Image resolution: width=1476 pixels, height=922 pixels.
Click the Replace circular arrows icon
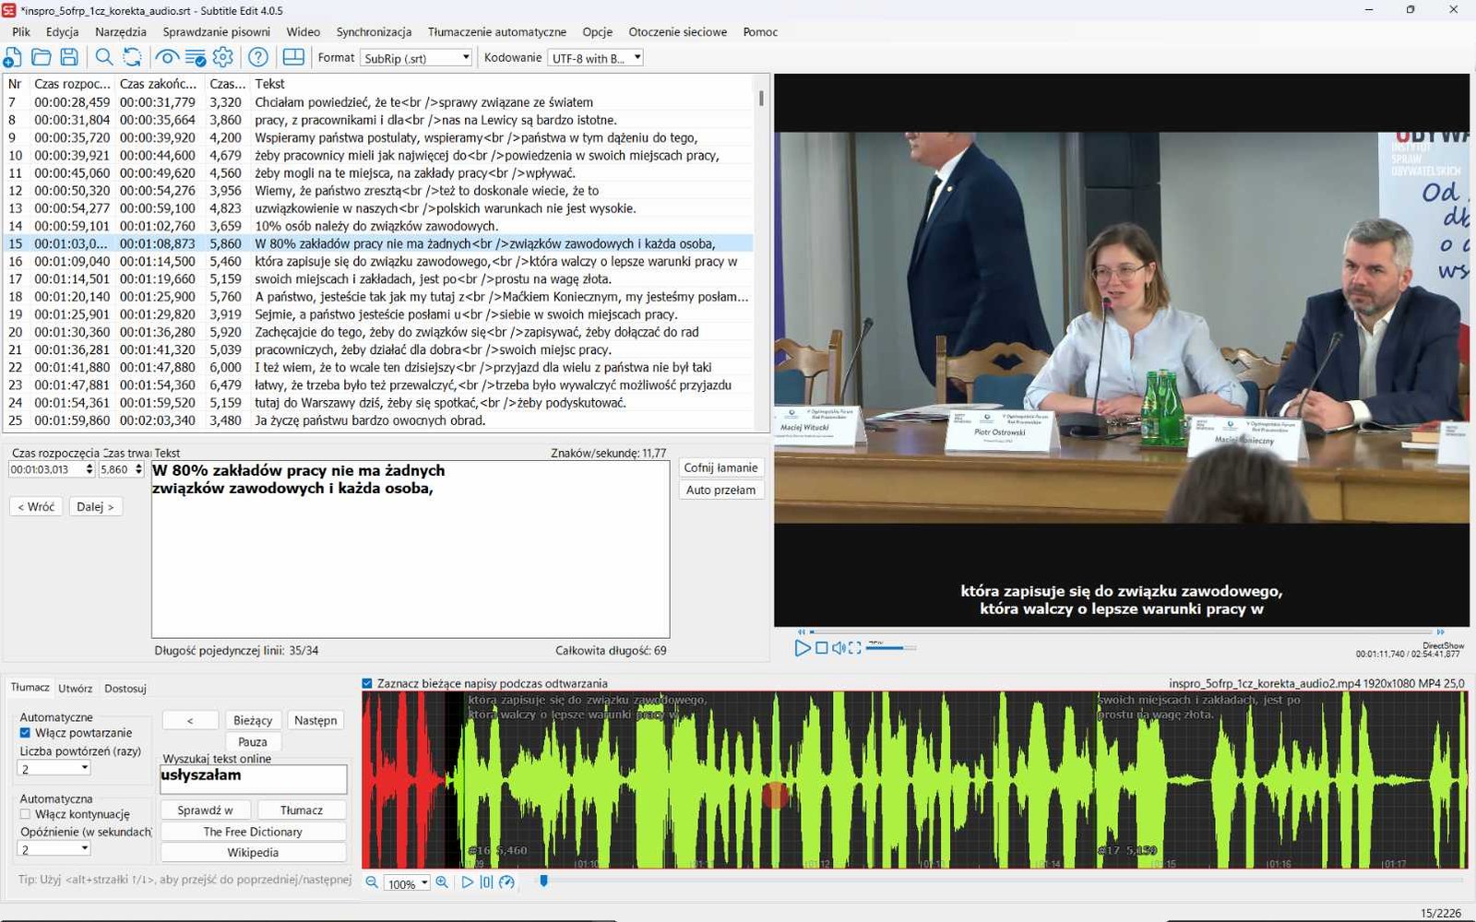pyautogui.click(x=133, y=57)
